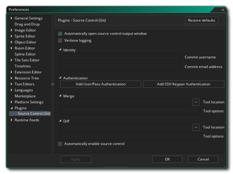
Task: Disable automatically open source control output window
Action: pos(60,34)
